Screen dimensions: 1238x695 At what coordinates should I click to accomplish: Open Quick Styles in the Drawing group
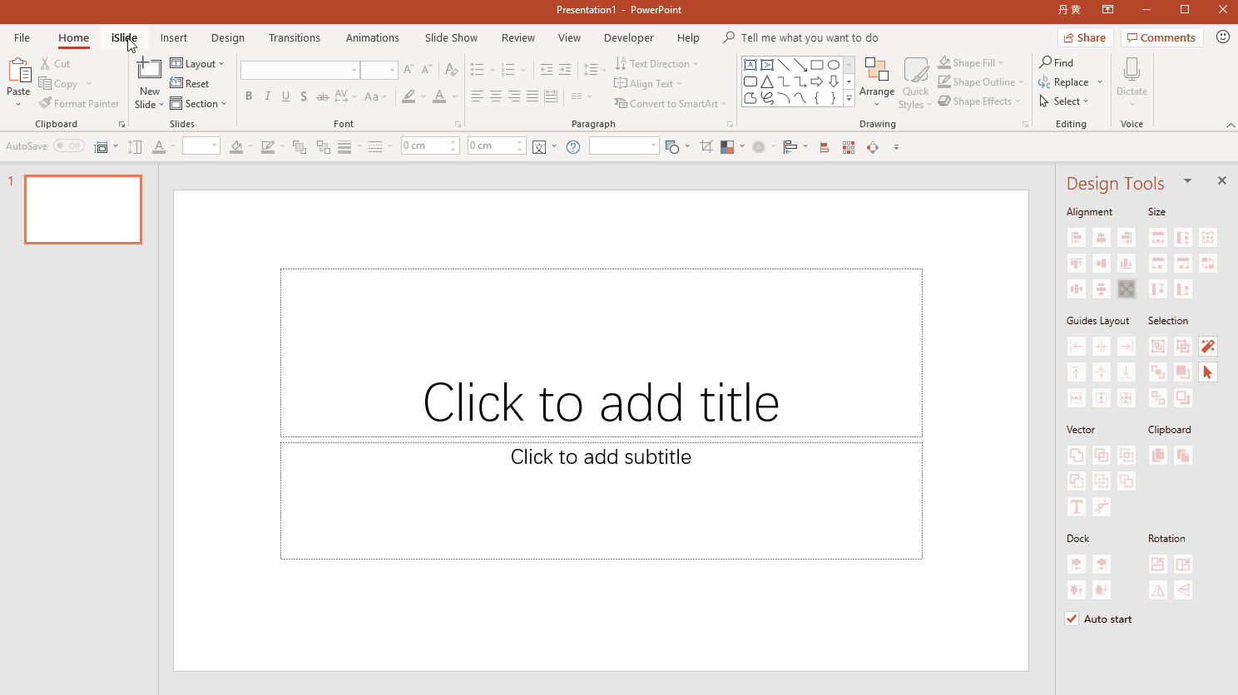[915, 81]
